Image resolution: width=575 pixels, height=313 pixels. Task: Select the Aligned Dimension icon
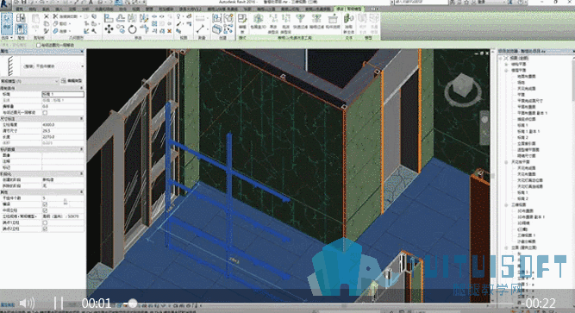(x=200, y=29)
